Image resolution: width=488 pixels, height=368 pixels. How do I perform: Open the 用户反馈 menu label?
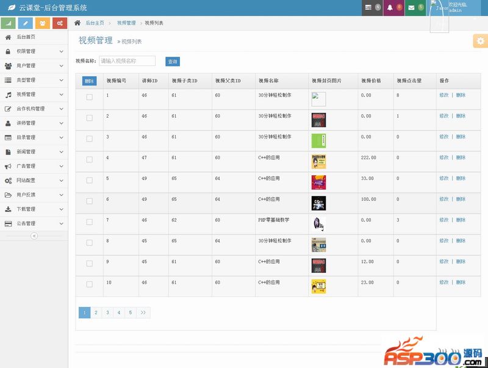click(x=26, y=195)
